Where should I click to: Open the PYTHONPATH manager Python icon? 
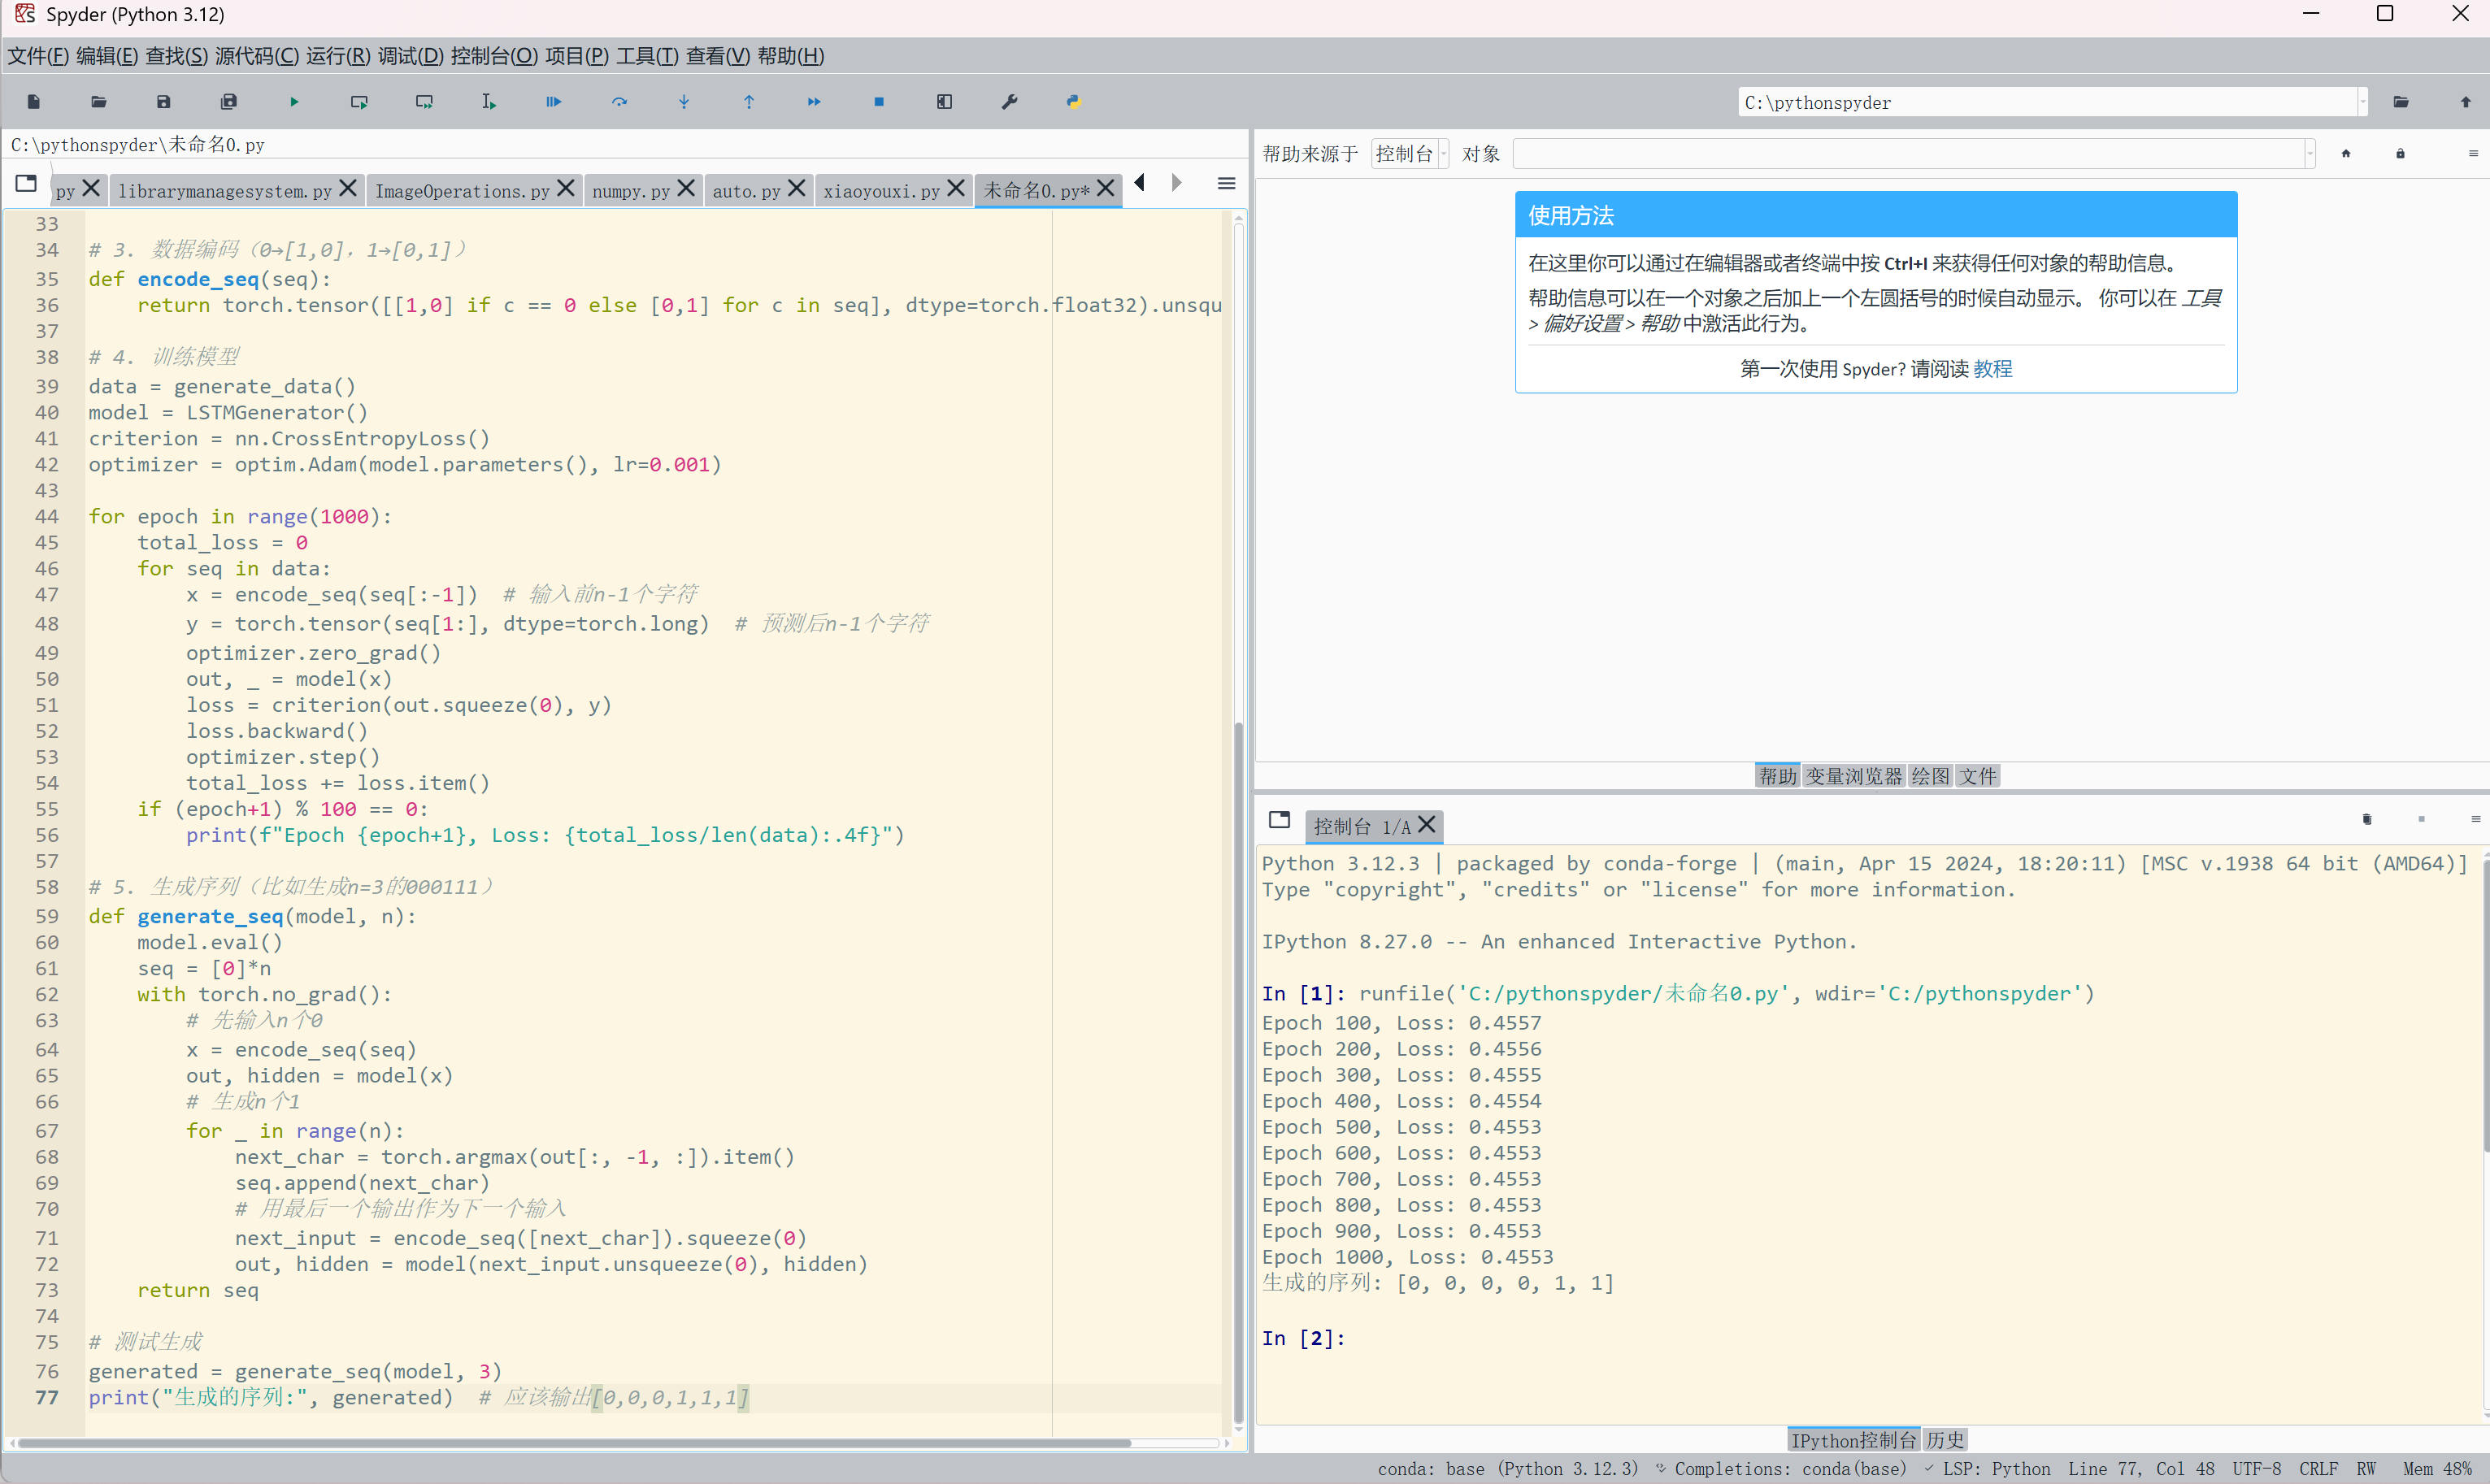(1074, 102)
